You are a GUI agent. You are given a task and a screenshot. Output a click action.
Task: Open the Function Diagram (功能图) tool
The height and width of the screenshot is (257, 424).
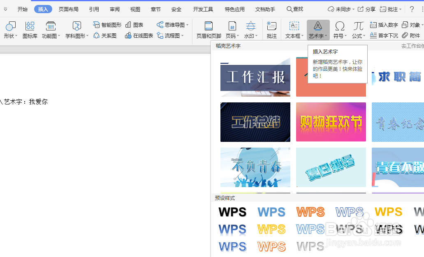51,30
